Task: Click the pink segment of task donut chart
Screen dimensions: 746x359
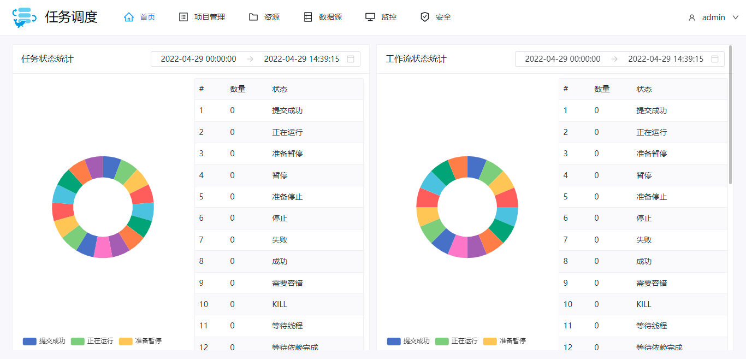Action: point(103,249)
